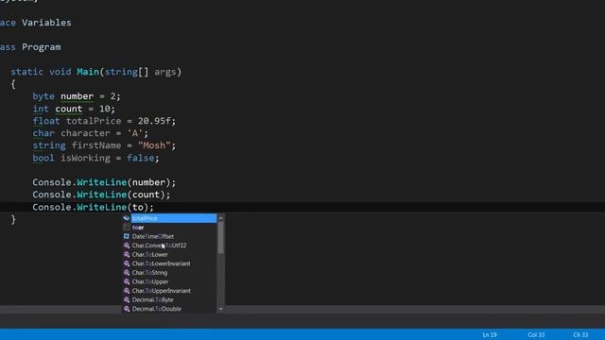
Task: Select Char.ToLowerInvariant in the completion list
Action: (x=161, y=263)
